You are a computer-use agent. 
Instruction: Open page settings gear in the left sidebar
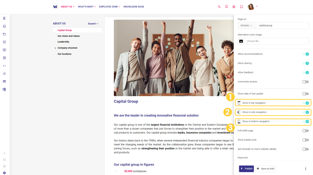[x=4, y=173]
